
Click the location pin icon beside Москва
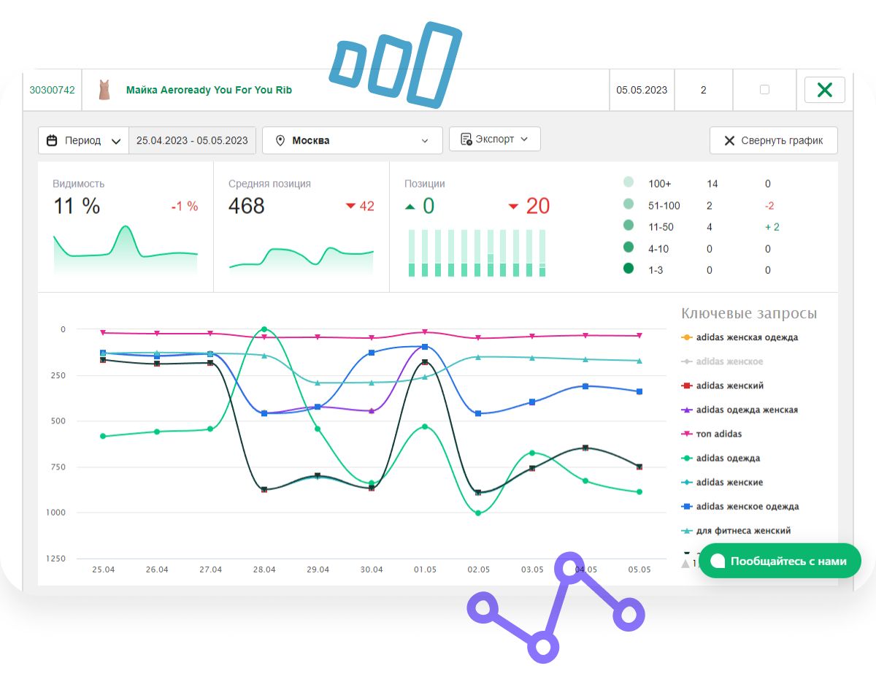click(280, 140)
